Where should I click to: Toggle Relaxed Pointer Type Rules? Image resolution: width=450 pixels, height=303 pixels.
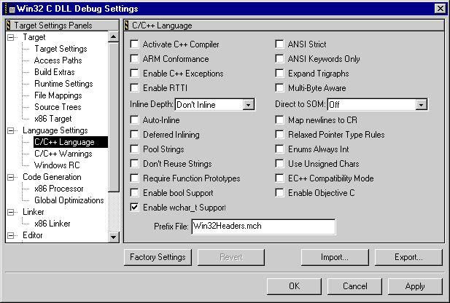pos(279,135)
